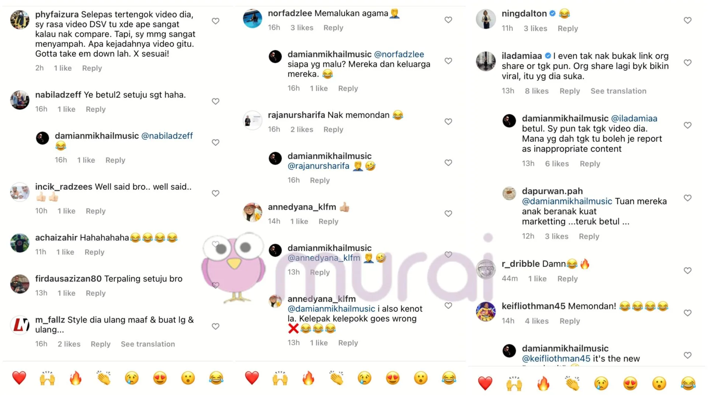Like m_fallz's comment with the heart

215,326
